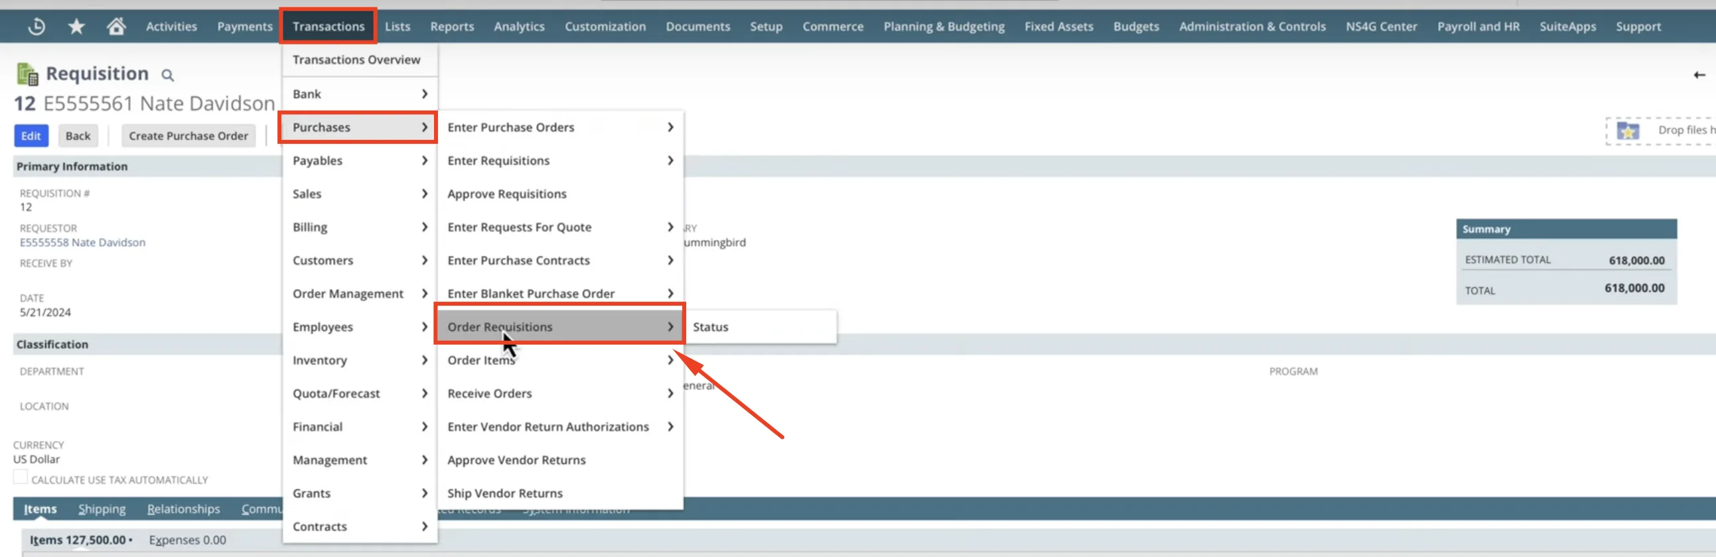Open Enter Requisitions submenu
Viewport: 1716px width, 557px height.
coord(559,160)
